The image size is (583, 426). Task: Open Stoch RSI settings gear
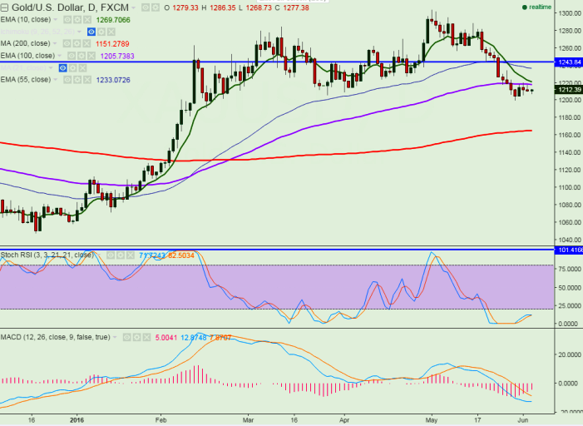pos(121,255)
